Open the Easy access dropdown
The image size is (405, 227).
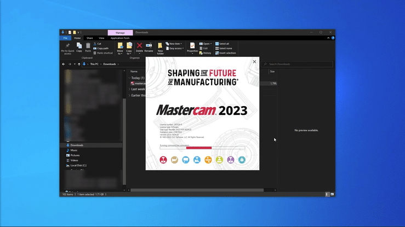[x=175, y=49]
